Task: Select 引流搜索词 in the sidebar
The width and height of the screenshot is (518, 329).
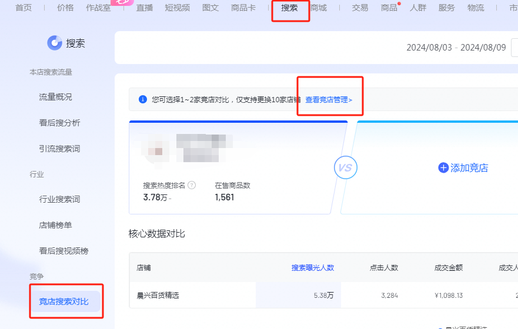Action: 59,149
